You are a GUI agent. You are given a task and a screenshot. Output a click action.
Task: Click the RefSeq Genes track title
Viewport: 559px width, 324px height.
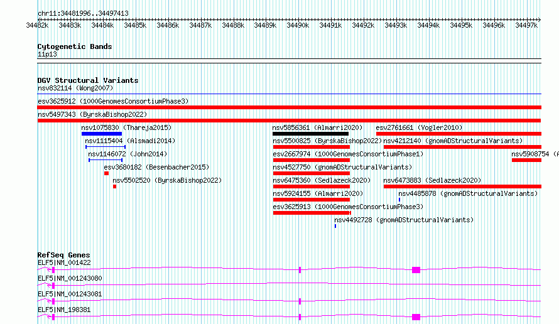coord(64,255)
